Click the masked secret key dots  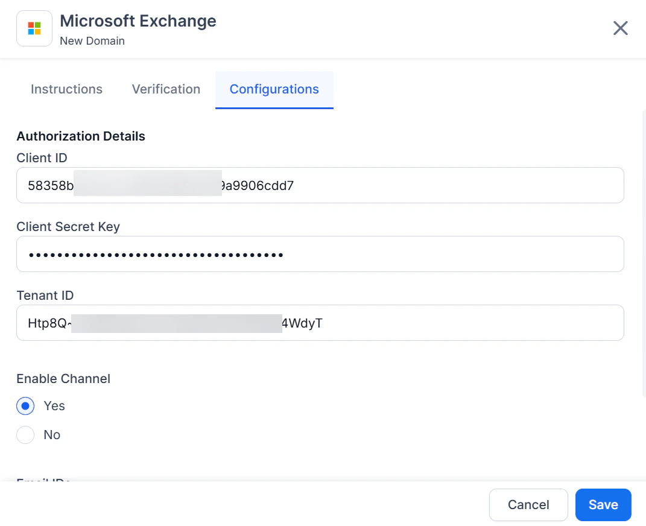coord(155,254)
